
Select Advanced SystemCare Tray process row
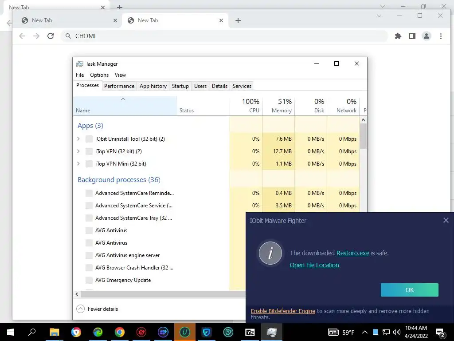[133, 218]
